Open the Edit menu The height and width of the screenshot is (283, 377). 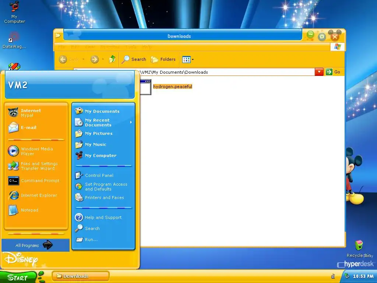[75, 47]
